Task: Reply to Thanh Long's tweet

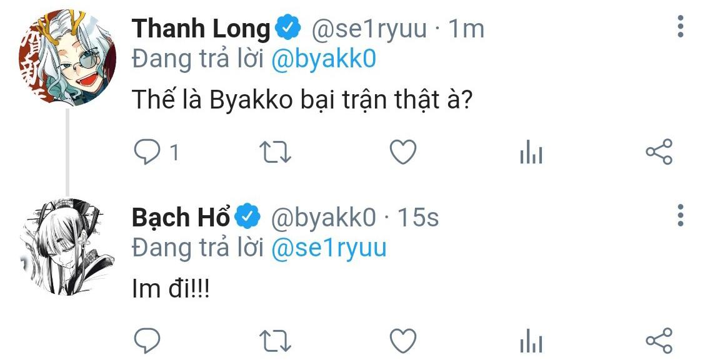Action: (147, 152)
